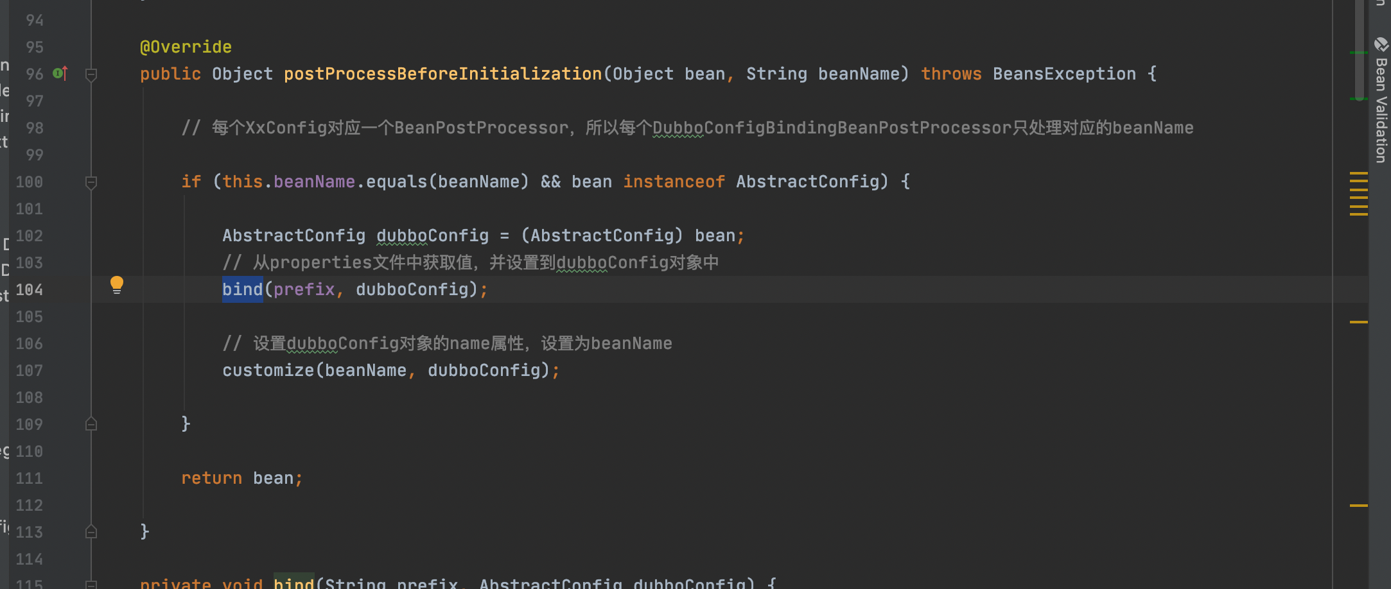
Task: Click the BeansException type on line 96
Action: (x=1064, y=74)
